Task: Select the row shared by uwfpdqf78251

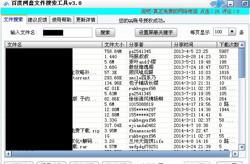Action: [x=122, y=147]
